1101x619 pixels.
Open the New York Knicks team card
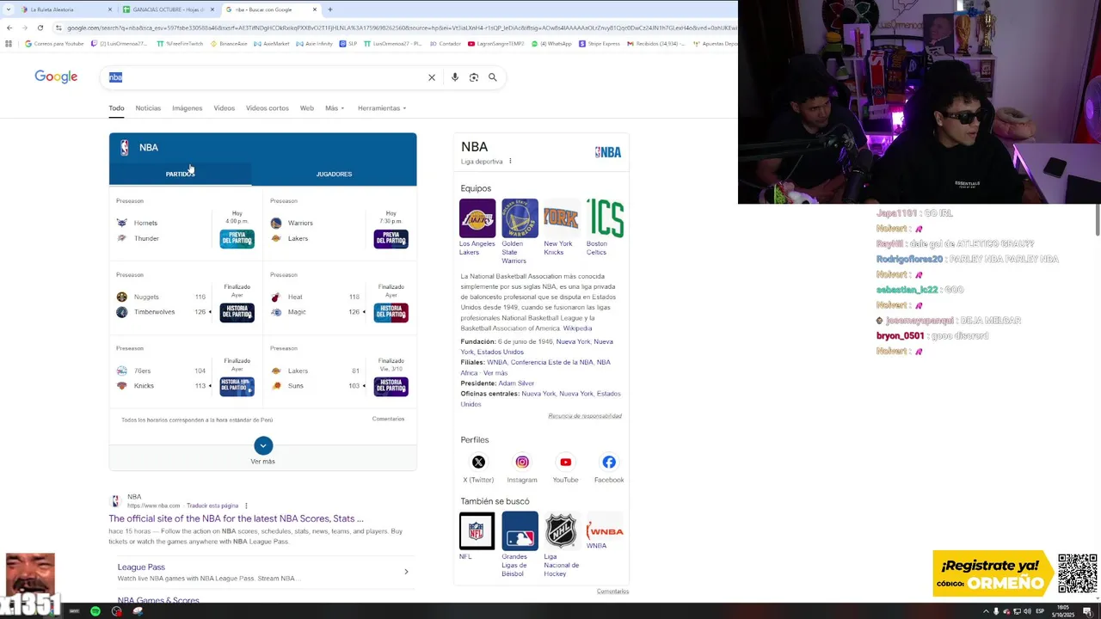[x=561, y=227]
